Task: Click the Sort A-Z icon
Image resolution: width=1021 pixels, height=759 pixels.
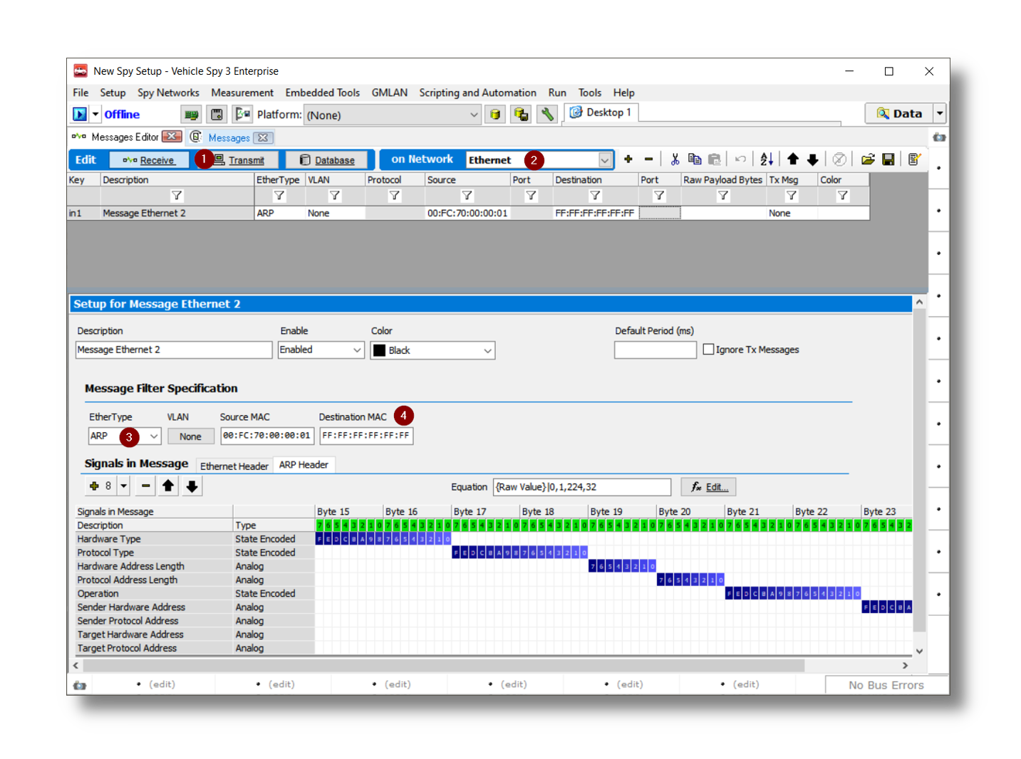Action: (x=767, y=159)
